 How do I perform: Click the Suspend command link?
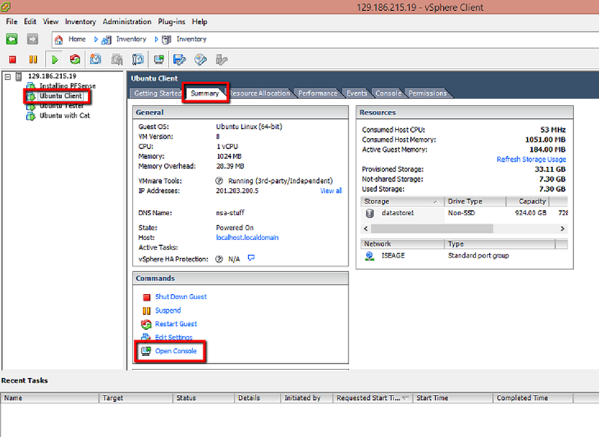(x=168, y=311)
